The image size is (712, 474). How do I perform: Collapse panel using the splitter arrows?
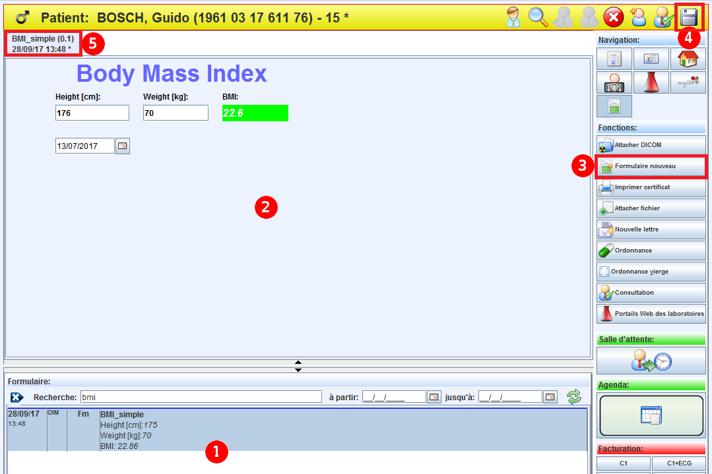(298, 365)
